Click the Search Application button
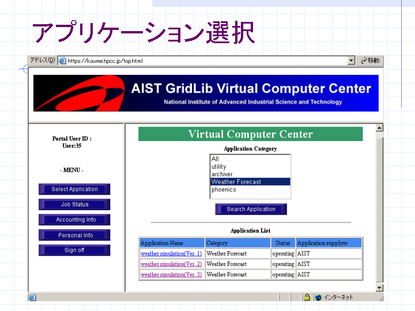 coord(251,209)
